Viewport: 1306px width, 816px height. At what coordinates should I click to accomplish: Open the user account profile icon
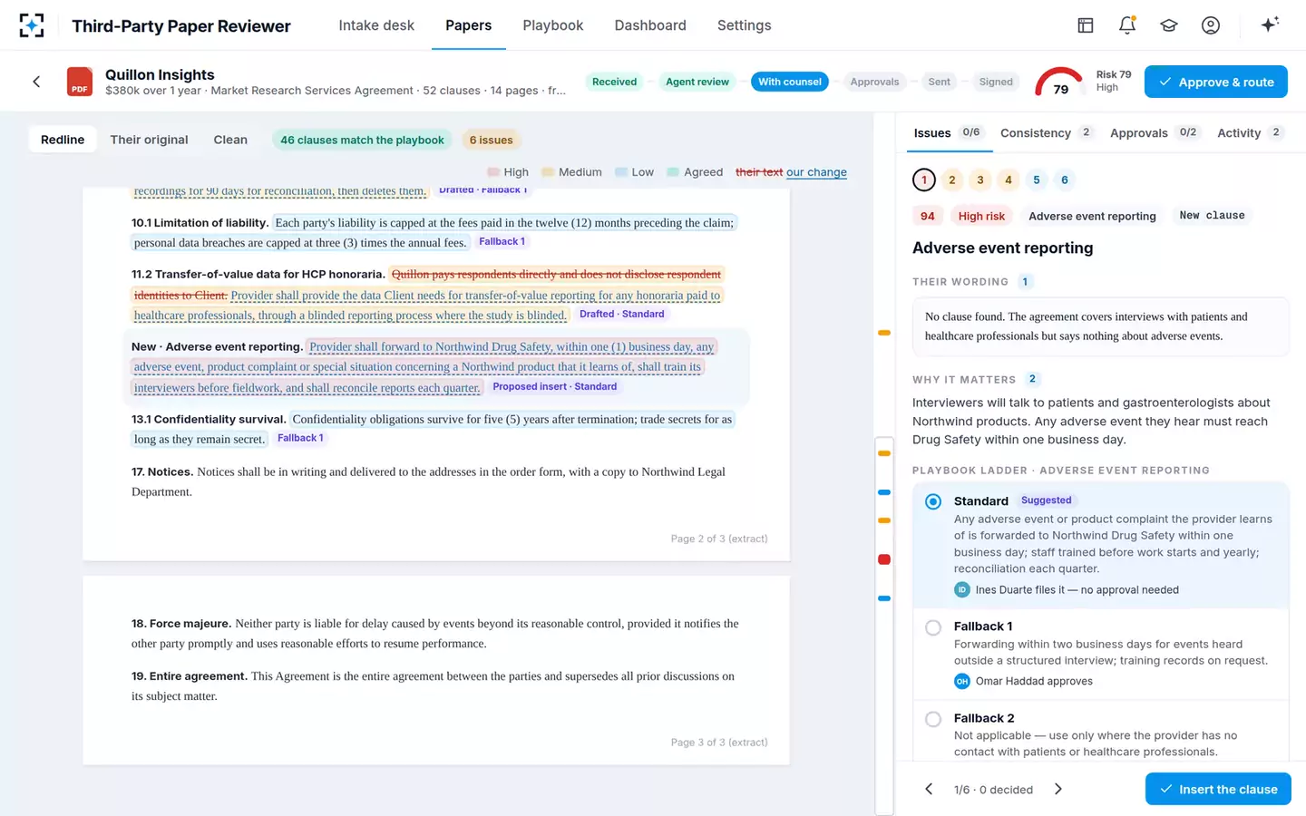(1210, 25)
